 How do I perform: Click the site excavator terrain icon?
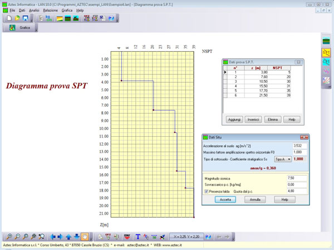click(x=76, y=18)
